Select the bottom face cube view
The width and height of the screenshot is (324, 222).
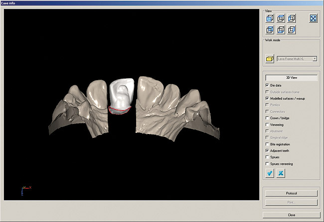tap(281, 29)
